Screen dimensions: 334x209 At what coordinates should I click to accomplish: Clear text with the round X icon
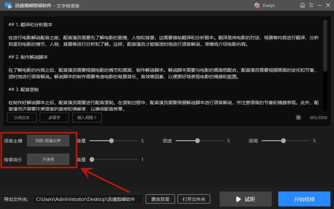coord(298,117)
